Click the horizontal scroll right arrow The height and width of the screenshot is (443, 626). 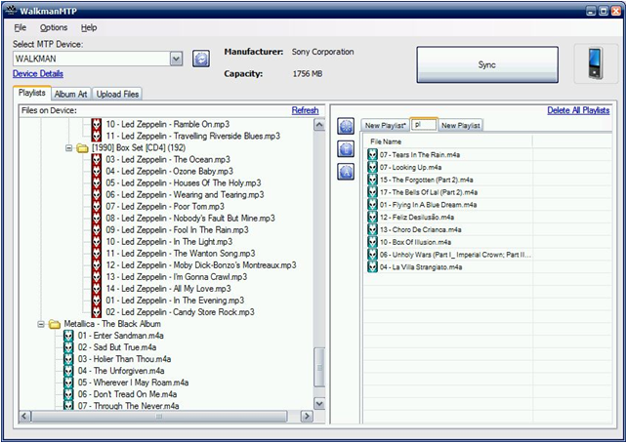[x=307, y=417]
